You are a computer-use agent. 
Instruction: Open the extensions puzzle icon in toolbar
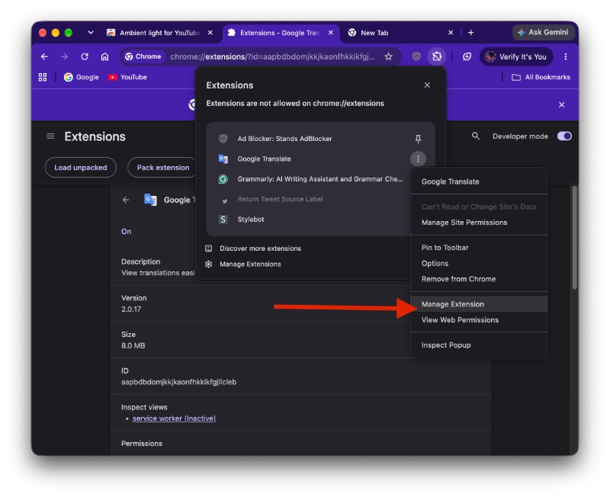[x=436, y=56]
